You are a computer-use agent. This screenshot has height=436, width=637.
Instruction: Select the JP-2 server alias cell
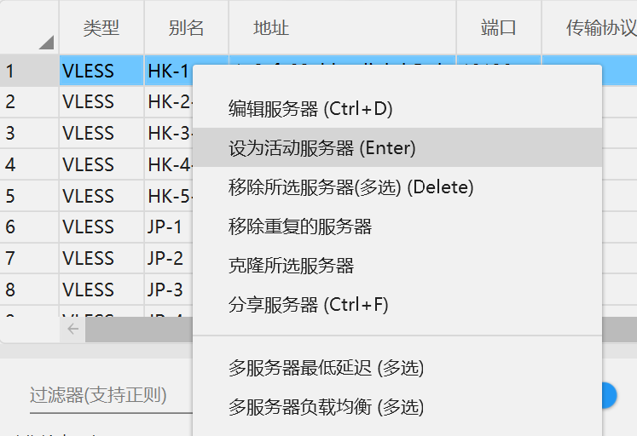pos(169,258)
